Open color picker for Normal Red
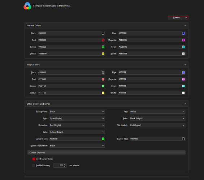 [x=103, y=40]
